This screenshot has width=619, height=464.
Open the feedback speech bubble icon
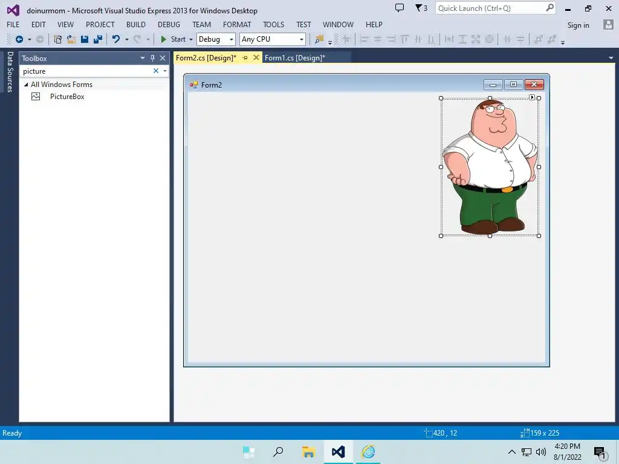point(400,8)
